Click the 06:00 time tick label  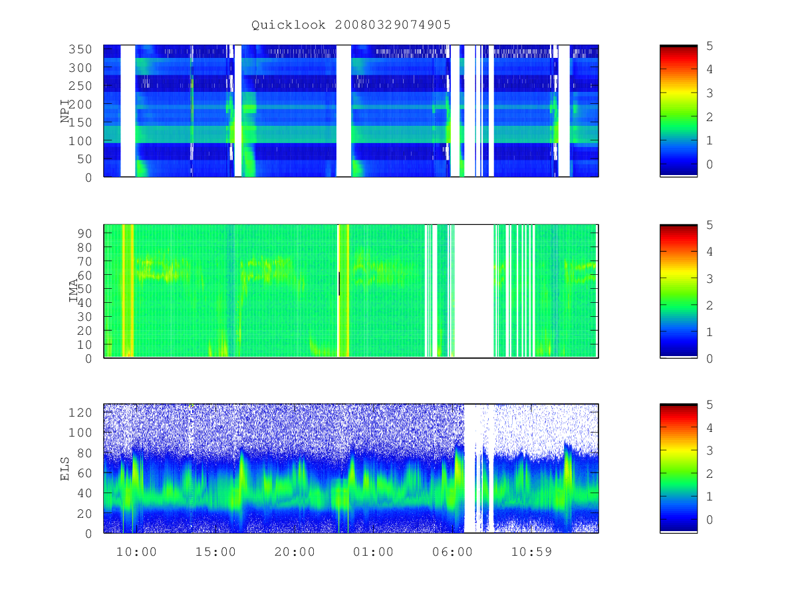[453, 552]
